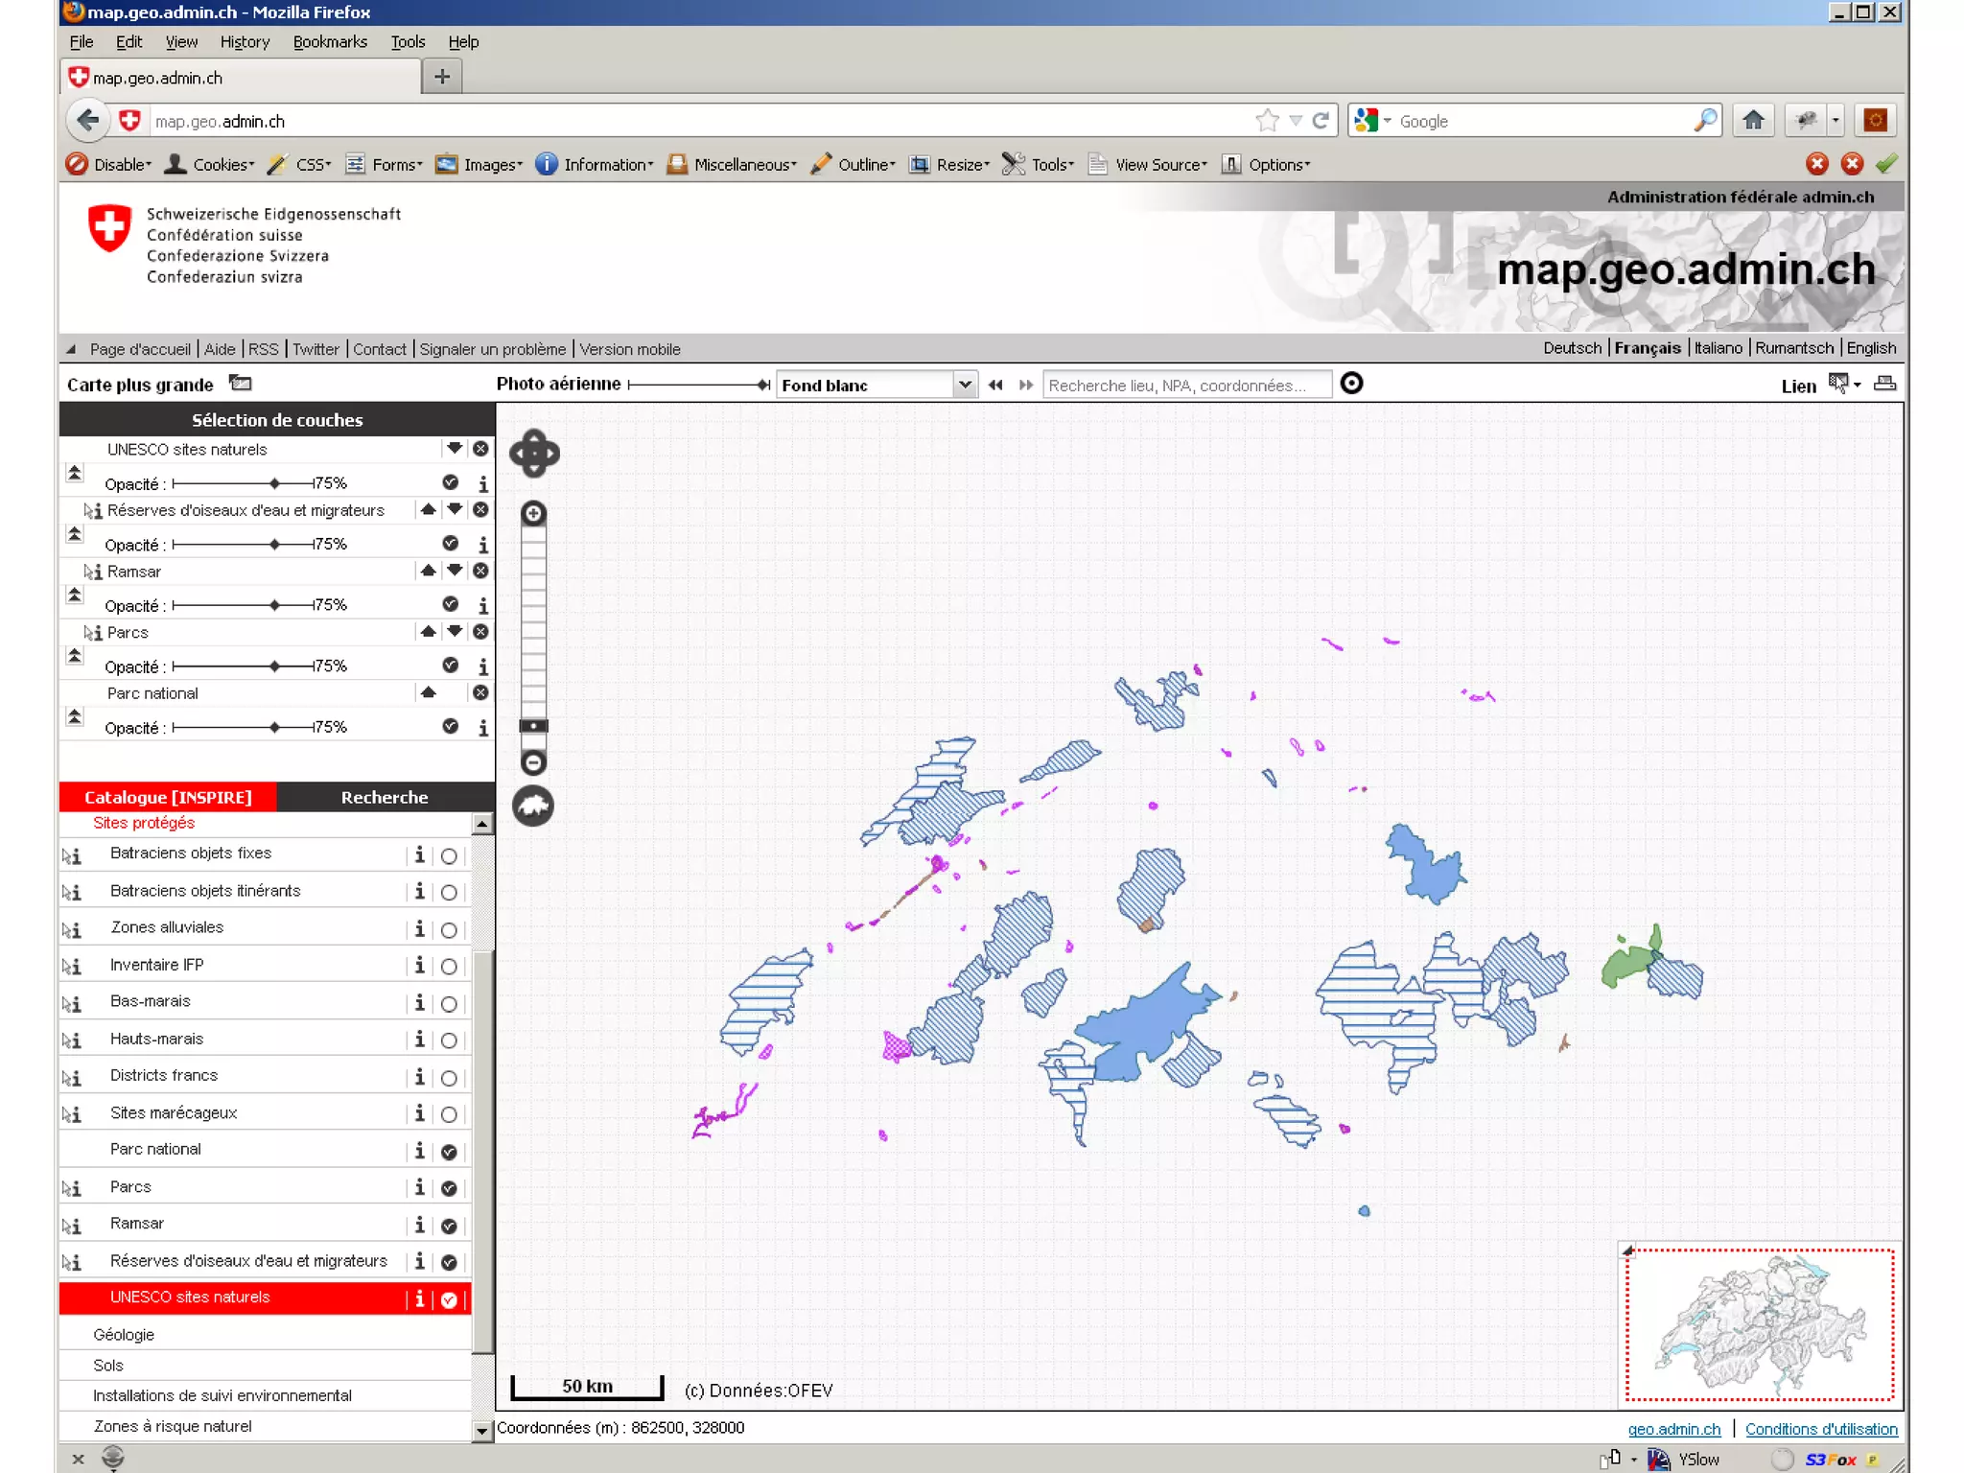Viewport: 1964px width, 1473px height.
Task: Open the Conditions d'utilisation link
Action: point(1820,1429)
